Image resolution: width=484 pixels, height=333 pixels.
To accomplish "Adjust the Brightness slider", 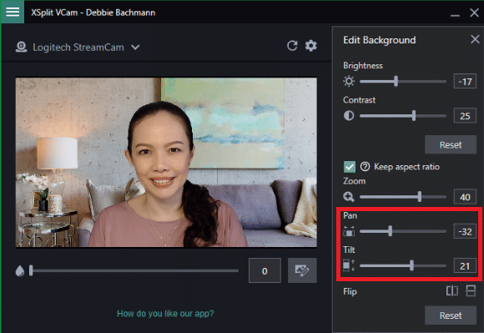I will tap(403, 82).
